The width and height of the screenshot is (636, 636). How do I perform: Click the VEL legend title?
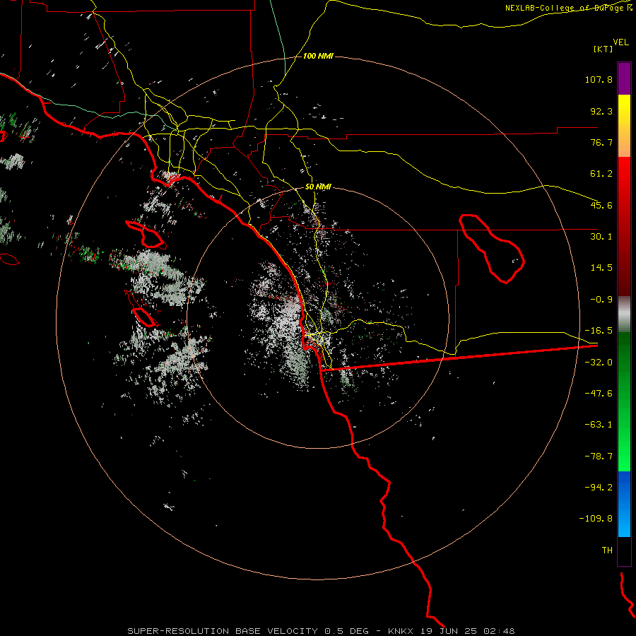coord(621,42)
